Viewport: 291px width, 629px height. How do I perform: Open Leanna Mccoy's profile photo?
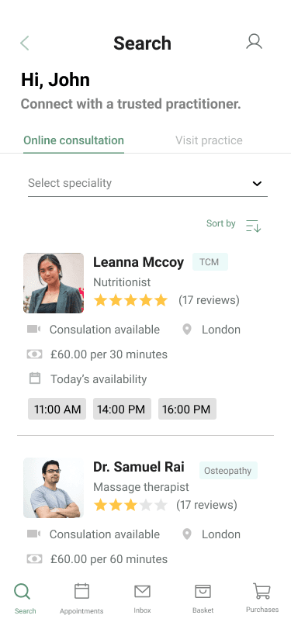pyautogui.click(x=54, y=283)
